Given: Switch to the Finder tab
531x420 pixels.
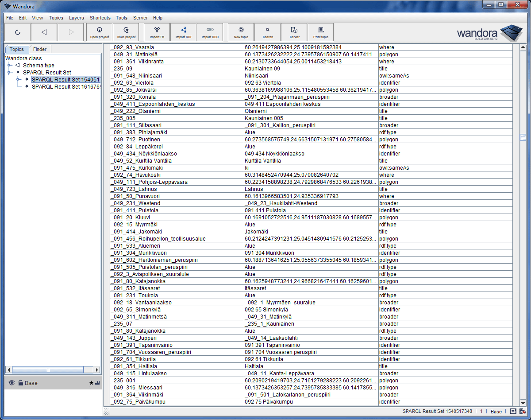Looking at the screenshot, I should [x=40, y=49].
